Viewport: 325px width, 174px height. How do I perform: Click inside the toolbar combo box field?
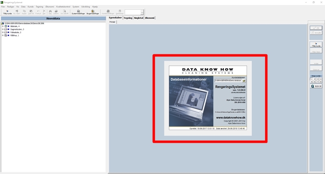pos(133,12)
